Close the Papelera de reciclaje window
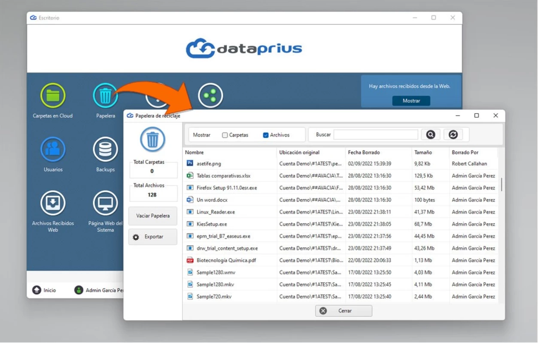Screen dimensions: 538x343 click(495, 115)
